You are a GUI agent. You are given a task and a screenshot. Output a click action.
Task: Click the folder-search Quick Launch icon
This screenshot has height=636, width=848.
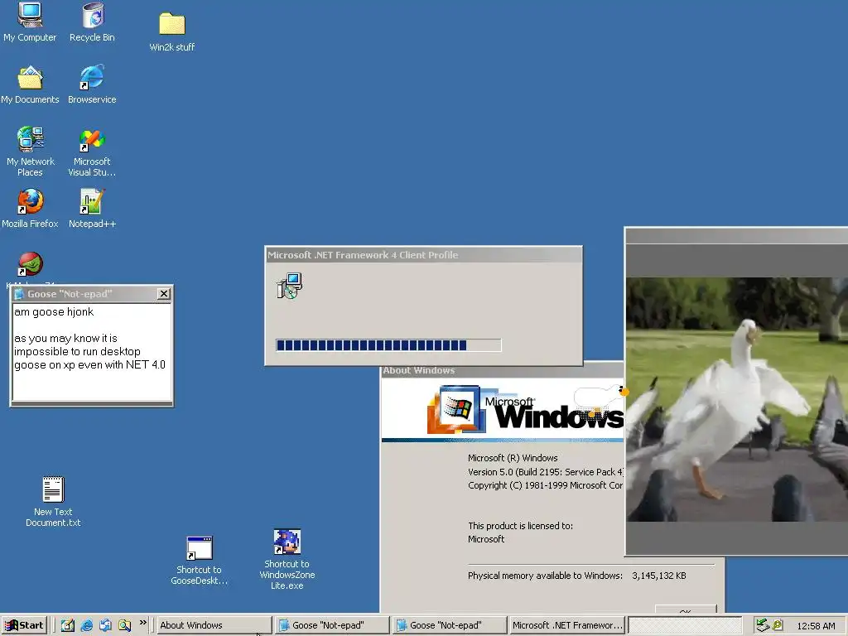click(124, 625)
